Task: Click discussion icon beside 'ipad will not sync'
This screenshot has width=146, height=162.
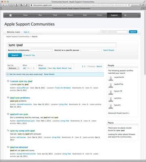Action: point(8,114)
